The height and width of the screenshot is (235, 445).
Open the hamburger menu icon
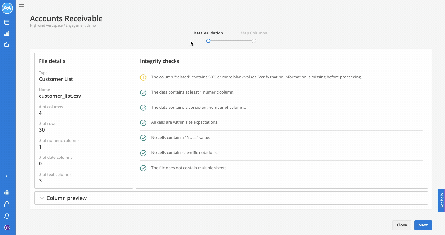click(21, 4)
